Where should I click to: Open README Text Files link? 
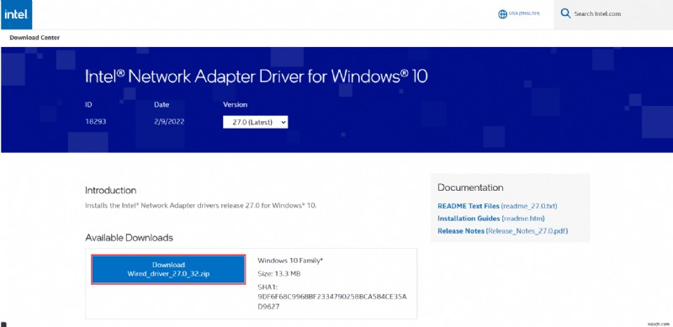pos(497,206)
